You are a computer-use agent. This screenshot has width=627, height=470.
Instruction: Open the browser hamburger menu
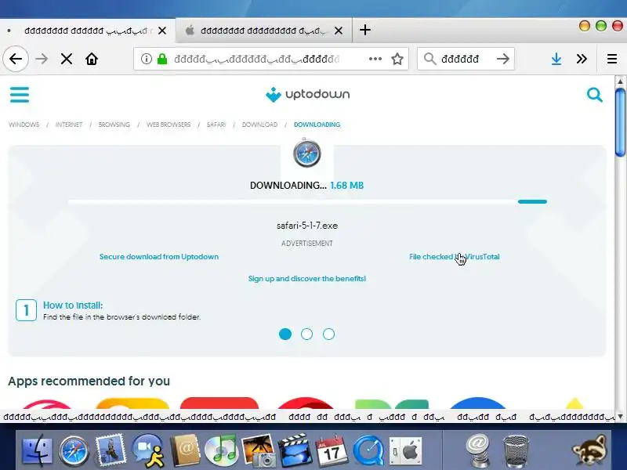(612, 60)
